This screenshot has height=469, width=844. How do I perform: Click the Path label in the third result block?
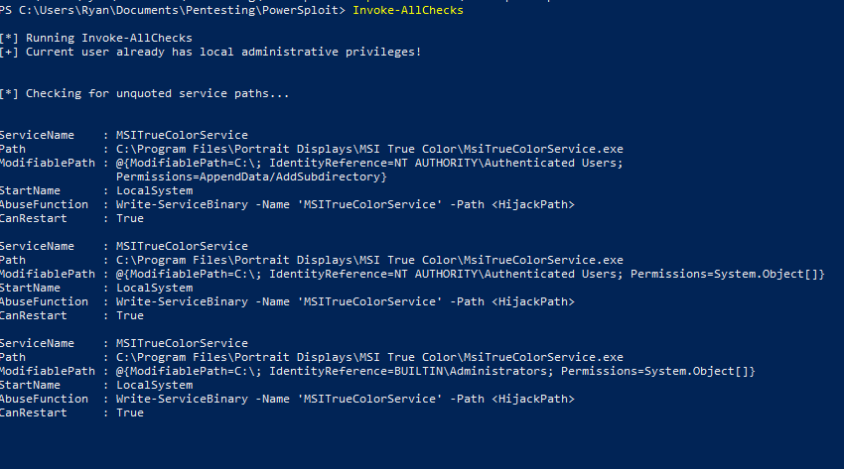coord(14,357)
